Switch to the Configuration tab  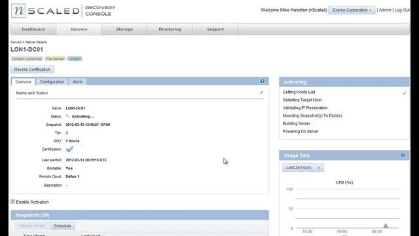[x=52, y=82]
